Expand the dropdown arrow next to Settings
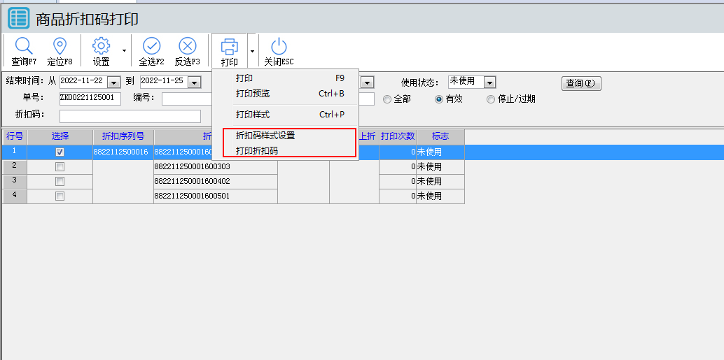Viewport: 724px width, 360px height. tap(124, 50)
